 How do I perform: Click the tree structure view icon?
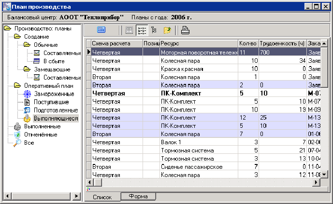(154, 30)
